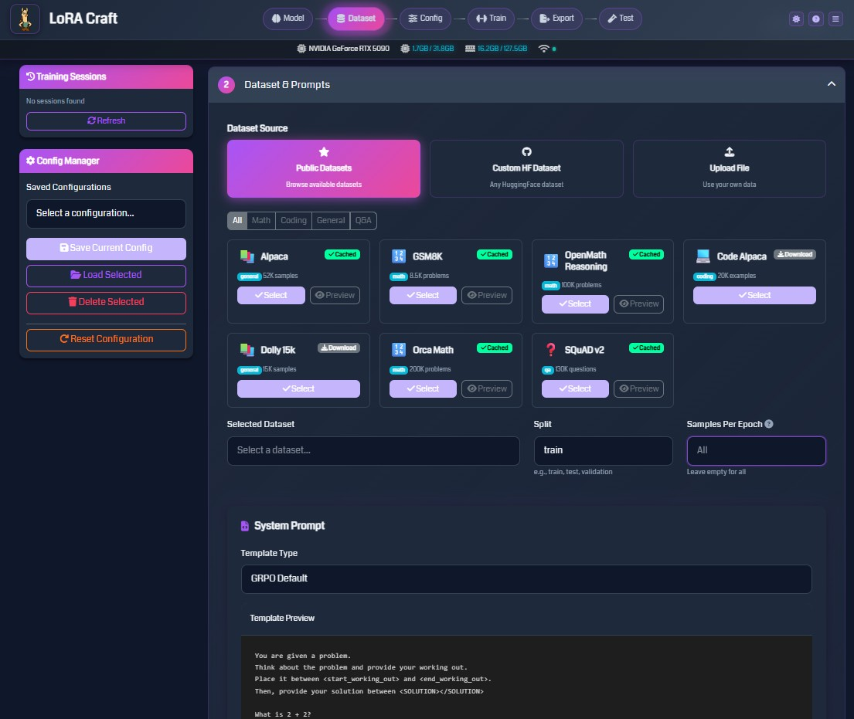Open the theme settings icon in header
854x719 pixels.
[796, 19]
